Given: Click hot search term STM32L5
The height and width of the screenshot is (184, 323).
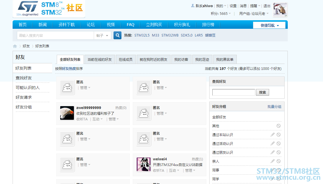Looking at the screenshot, I should pos(142,35).
